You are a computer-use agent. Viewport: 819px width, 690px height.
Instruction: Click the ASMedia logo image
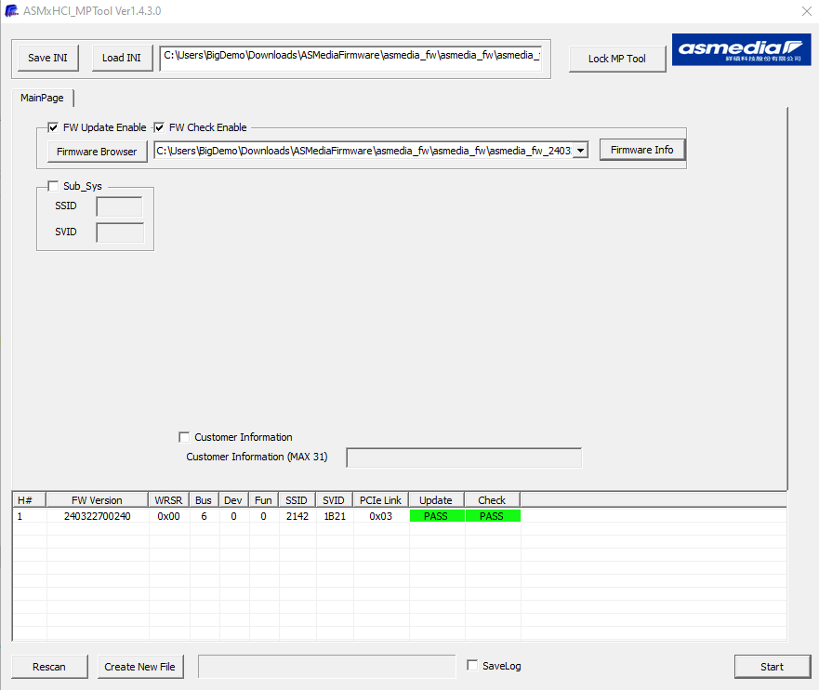click(x=729, y=50)
